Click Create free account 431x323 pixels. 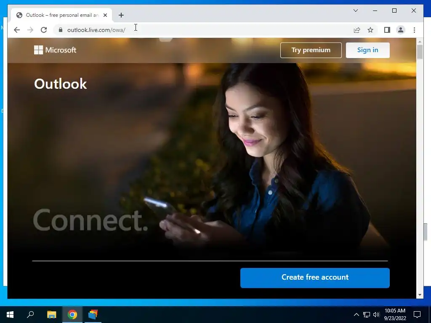315,278
